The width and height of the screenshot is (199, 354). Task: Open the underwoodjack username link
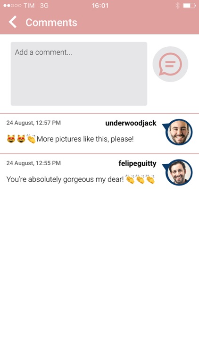[x=131, y=123]
